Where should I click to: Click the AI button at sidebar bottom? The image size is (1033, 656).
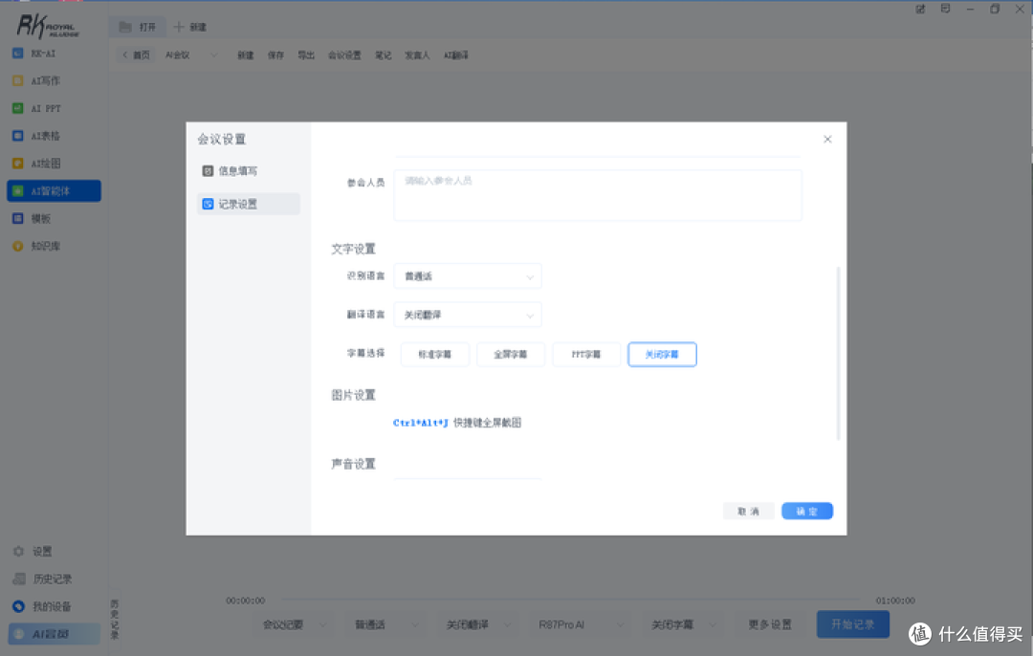pos(54,634)
